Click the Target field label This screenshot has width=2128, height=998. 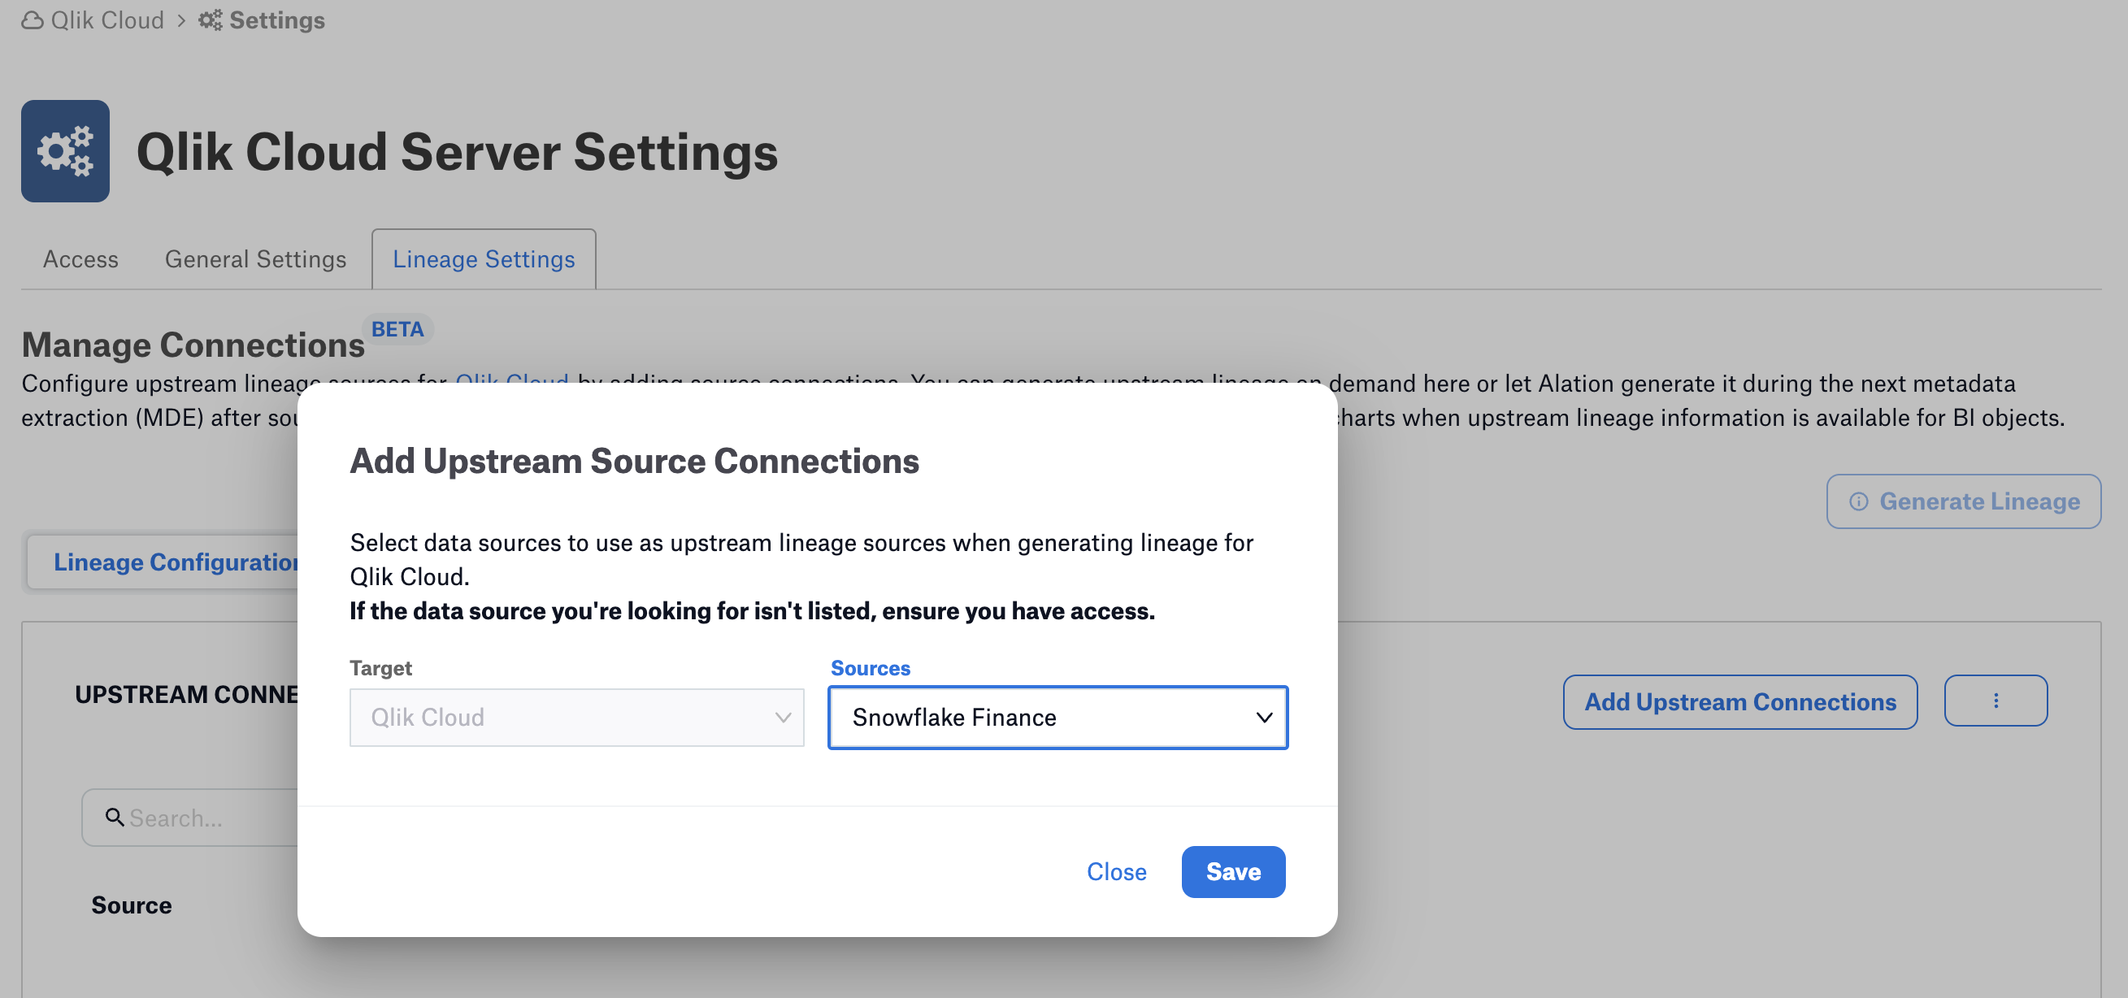point(381,667)
